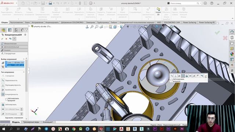Choose Angle in the floating mate toolbar
This screenshot has width=235, height=132.
194,76
